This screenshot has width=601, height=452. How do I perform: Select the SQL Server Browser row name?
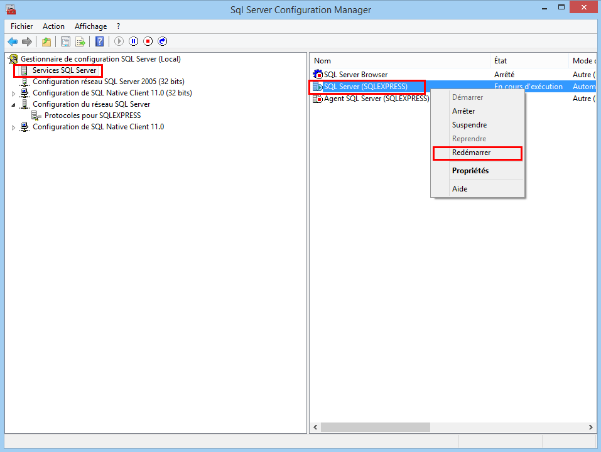coord(355,75)
